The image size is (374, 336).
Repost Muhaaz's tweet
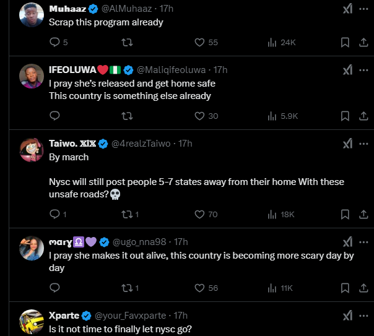[127, 42]
